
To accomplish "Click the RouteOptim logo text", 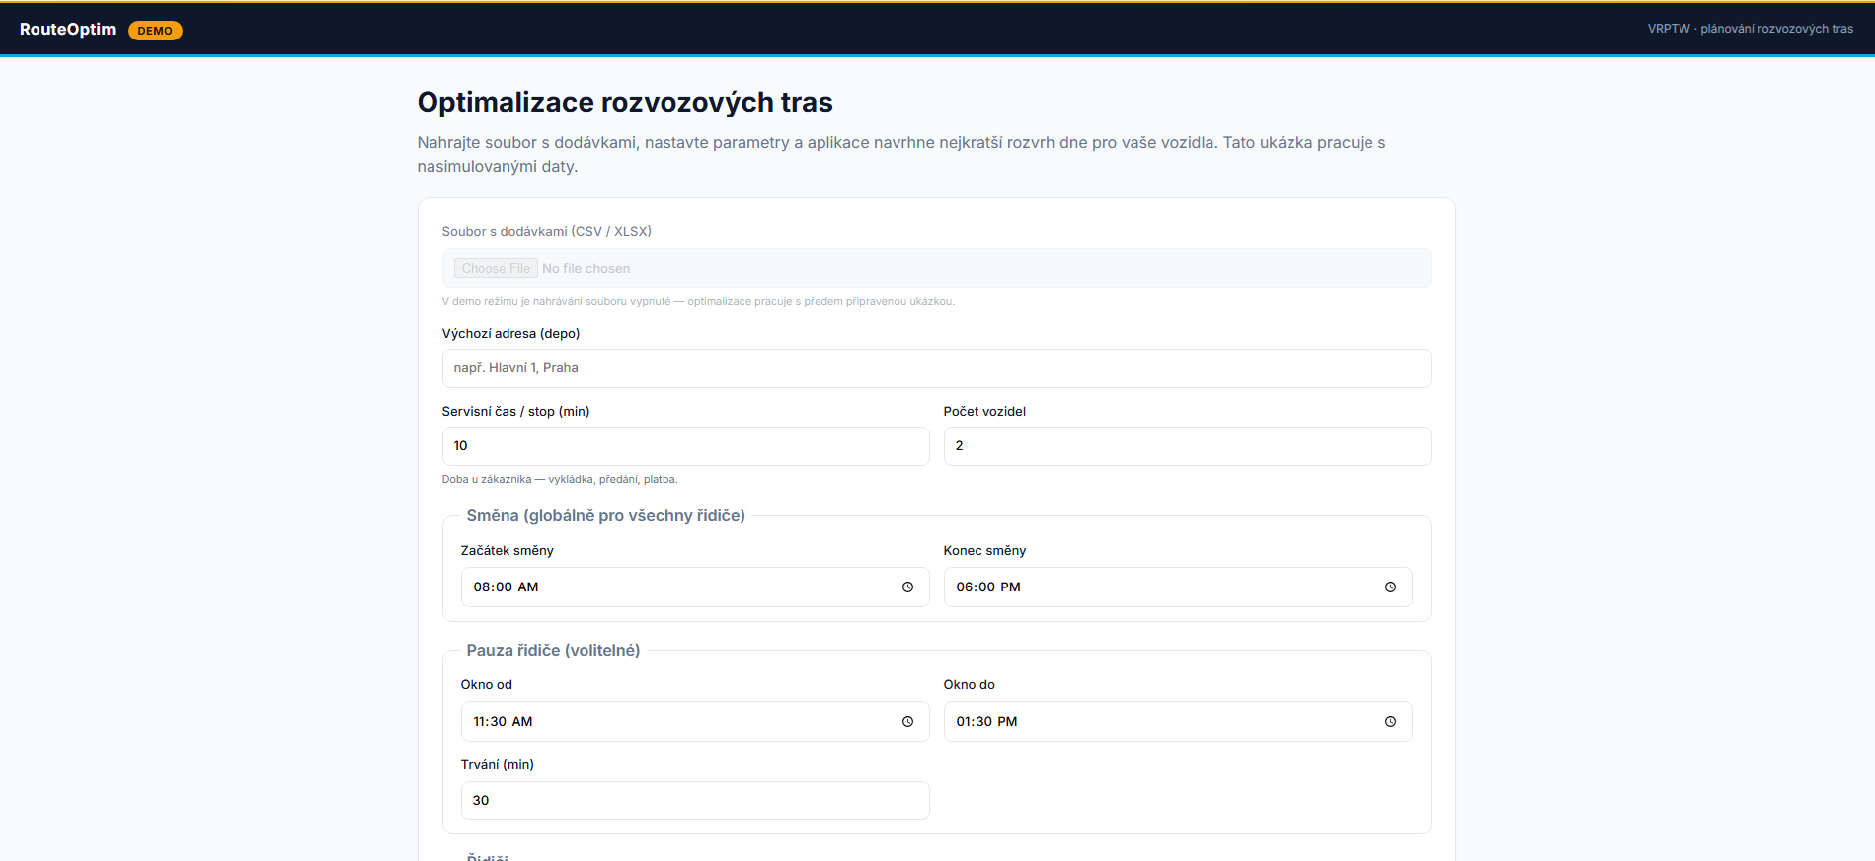I will click(67, 30).
